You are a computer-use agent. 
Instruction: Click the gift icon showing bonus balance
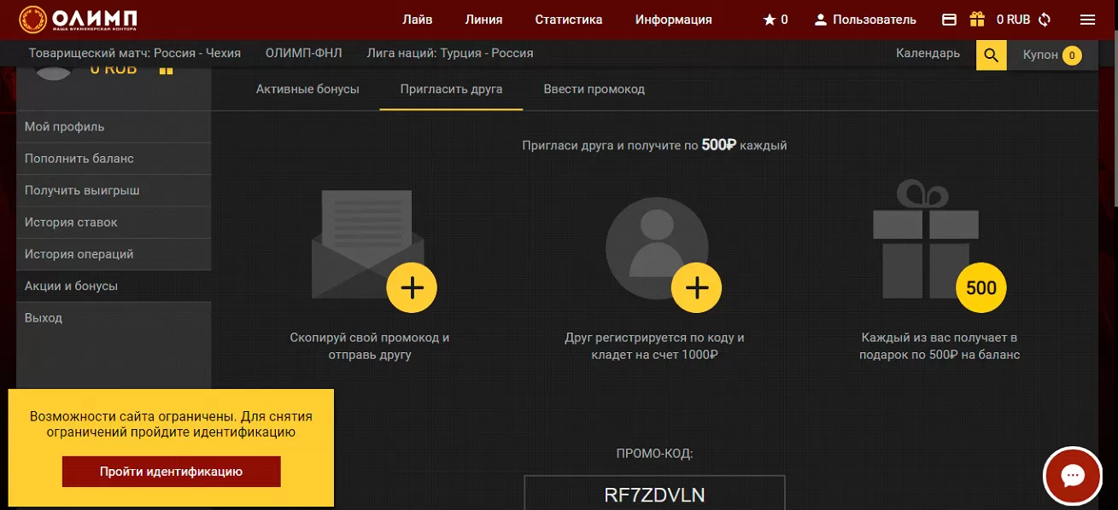tap(976, 18)
